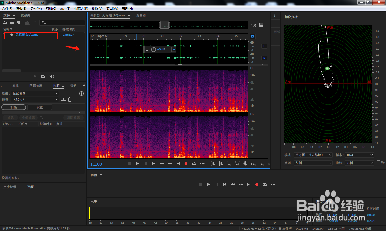Toggle the right channel R button
Image resolution: width=386 pixels, height=231 pixels.
coord(264,58)
